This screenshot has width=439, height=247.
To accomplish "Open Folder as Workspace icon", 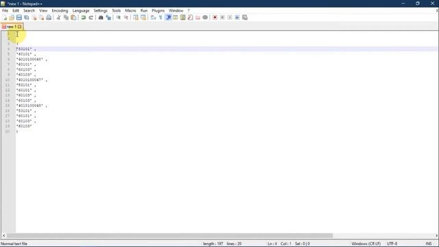I will click(x=198, y=18).
